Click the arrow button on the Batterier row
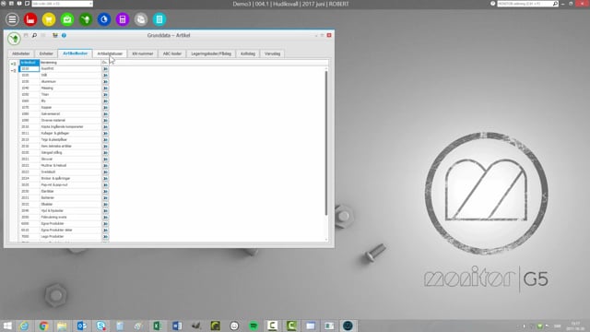 [x=105, y=198]
